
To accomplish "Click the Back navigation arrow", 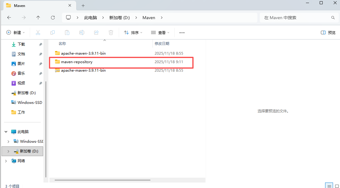I will [9, 18].
